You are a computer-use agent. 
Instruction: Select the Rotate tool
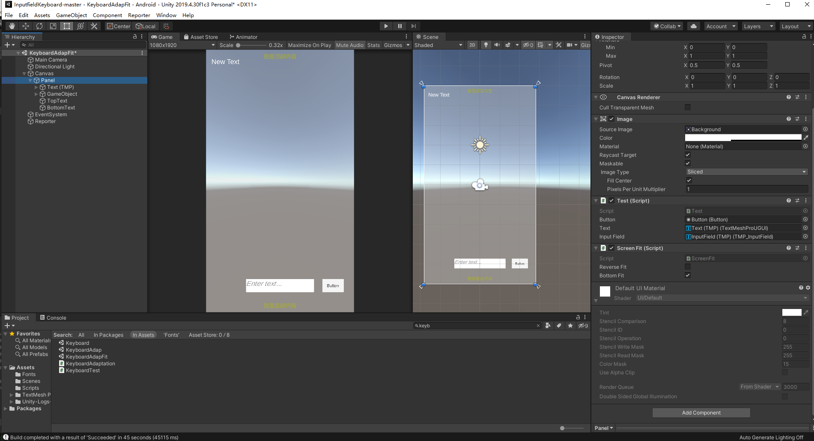tap(39, 26)
